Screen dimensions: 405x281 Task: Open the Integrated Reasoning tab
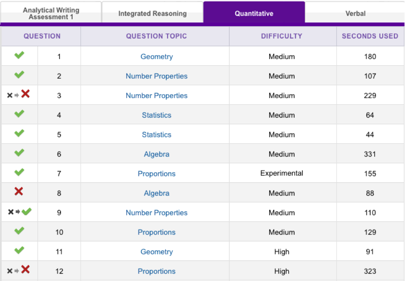point(152,13)
